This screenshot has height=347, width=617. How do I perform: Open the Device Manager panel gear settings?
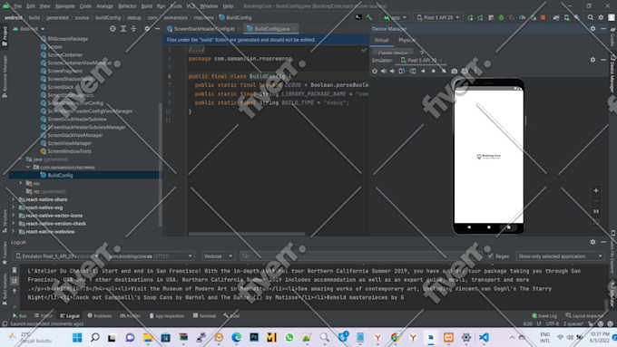tap(593, 29)
